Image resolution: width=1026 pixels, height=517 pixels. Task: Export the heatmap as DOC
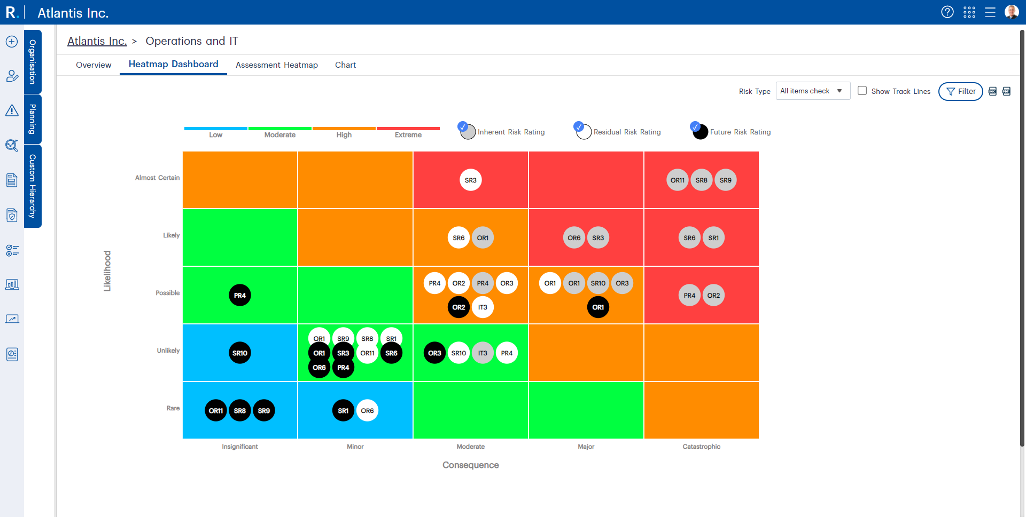pyautogui.click(x=992, y=91)
